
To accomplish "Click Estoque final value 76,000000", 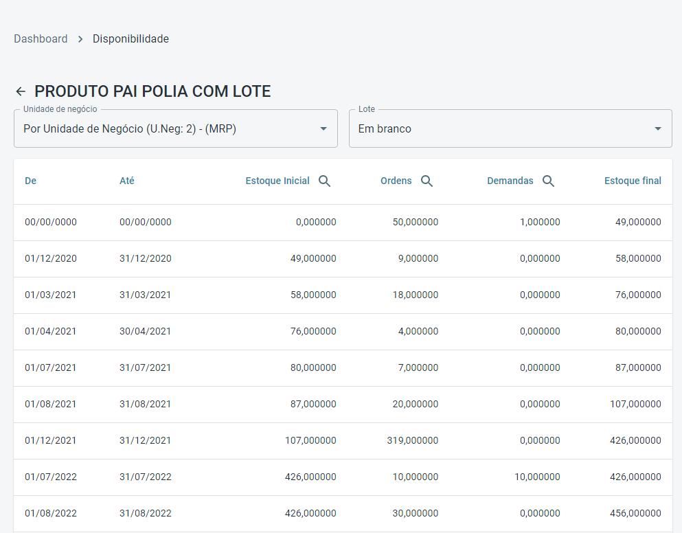I will tap(638, 295).
